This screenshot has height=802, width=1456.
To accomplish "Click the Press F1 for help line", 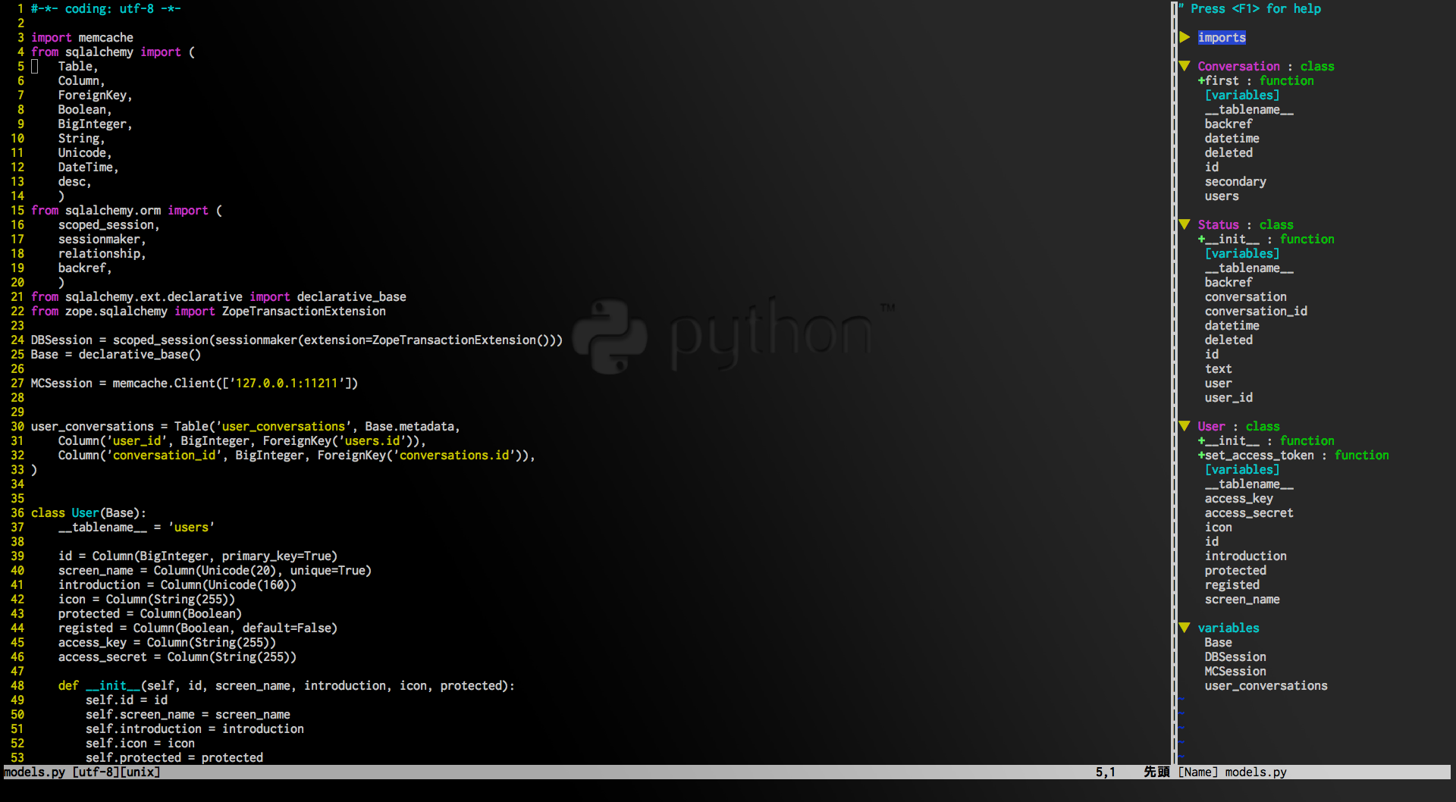I will click(1255, 8).
